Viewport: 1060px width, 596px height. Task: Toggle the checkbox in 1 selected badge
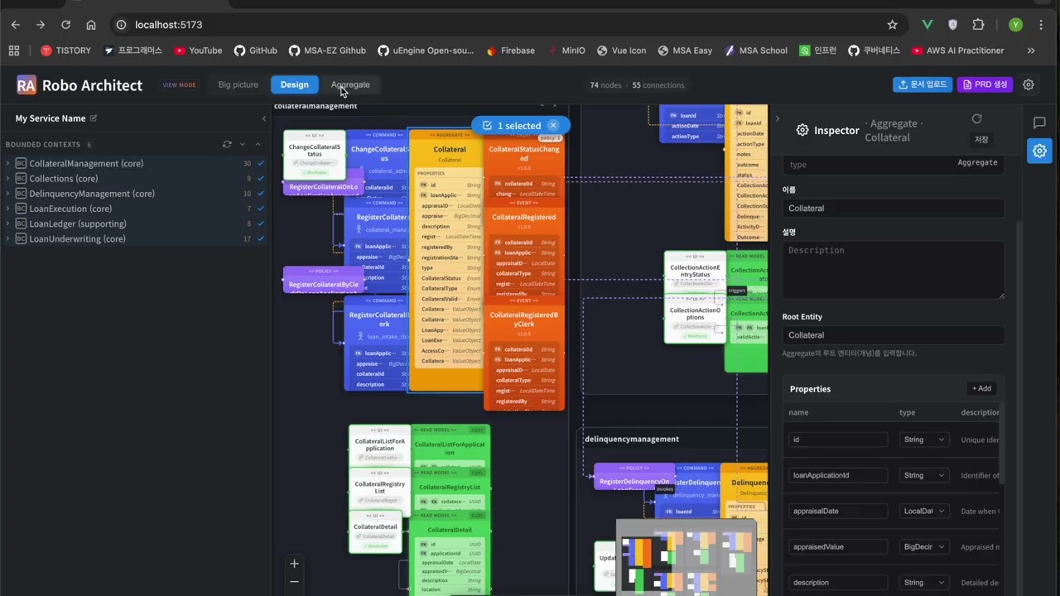(488, 126)
